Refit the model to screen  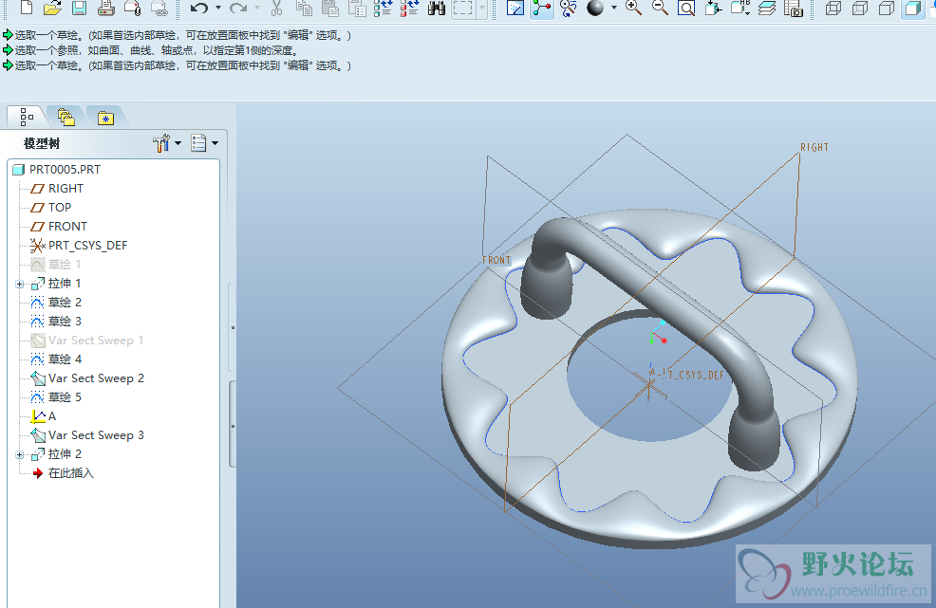click(686, 8)
